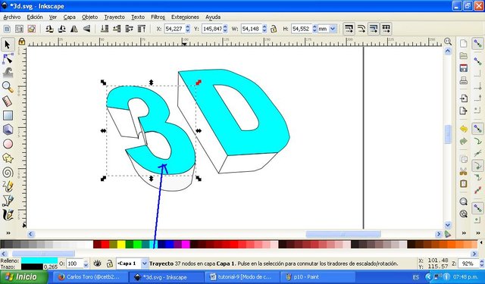The width and height of the screenshot is (485, 284).
Task: Open the mm units dropdown
Action: (x=327, y=29)
